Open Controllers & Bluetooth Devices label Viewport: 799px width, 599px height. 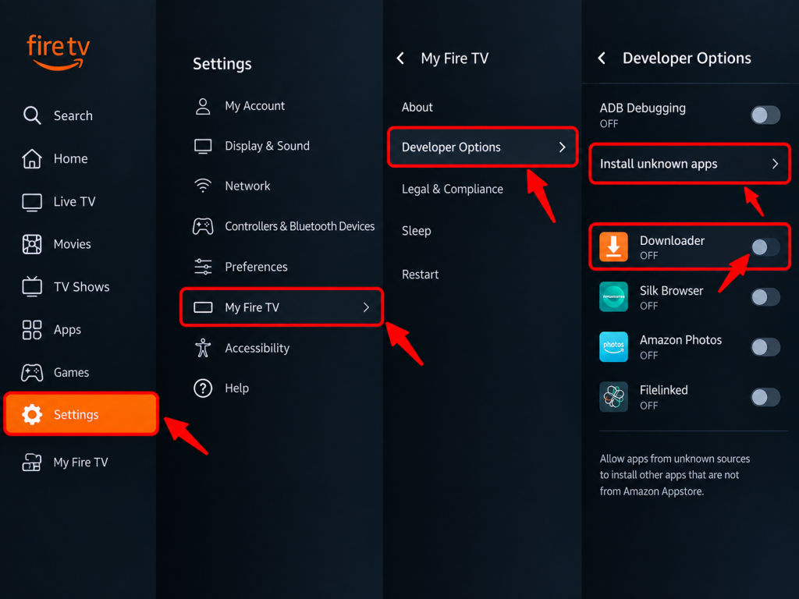(300, 226)
